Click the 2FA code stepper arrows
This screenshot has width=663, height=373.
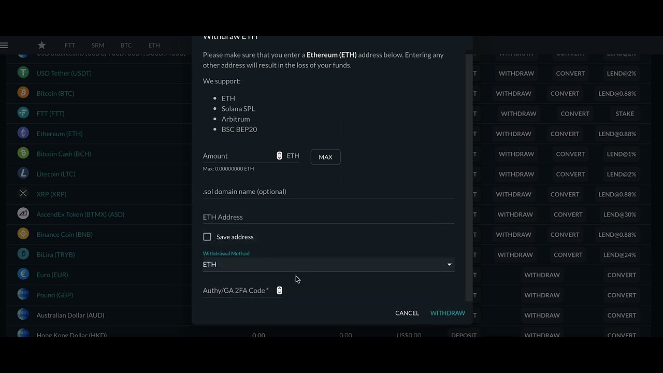[279, 291]
